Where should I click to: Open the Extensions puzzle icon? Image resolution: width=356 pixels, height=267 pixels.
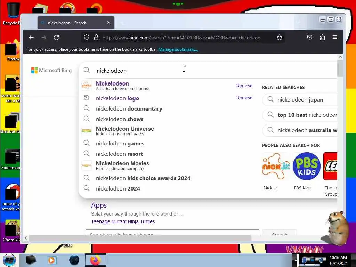322,37
